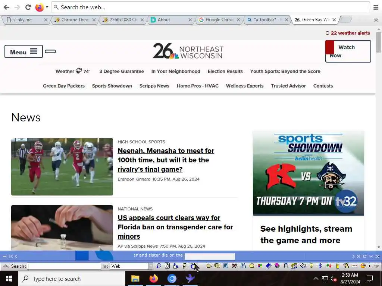Click the keys icon in bottom toolbar
This screenshot has height=286, width=382.
[346, 266]
